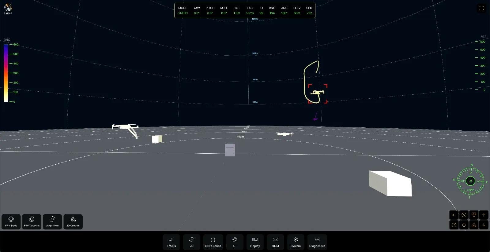The image size is (490, 252).
Task: Click the skip-to-end play icon
Action: [x=454, y=215]
